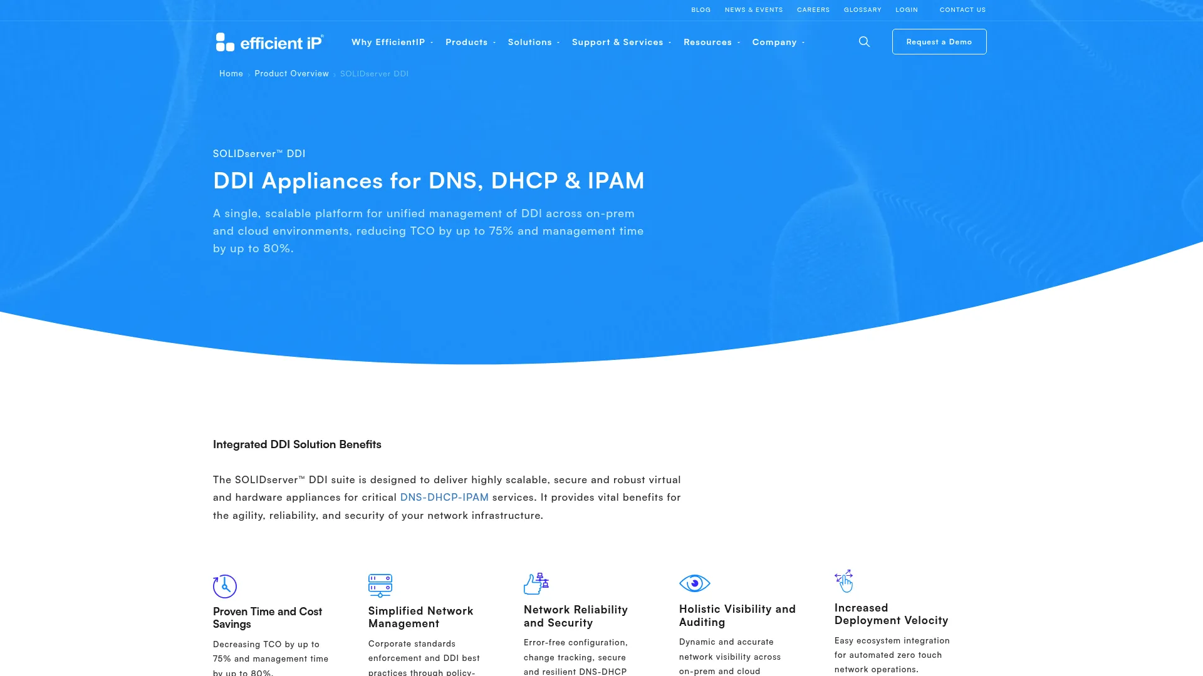
Task: Click the clock icon for Time and Cost Savings
Action: (225, 586)
